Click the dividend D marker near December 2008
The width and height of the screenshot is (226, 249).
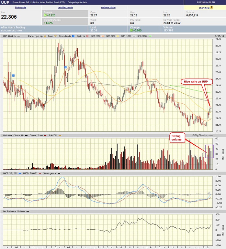point(65,67)
